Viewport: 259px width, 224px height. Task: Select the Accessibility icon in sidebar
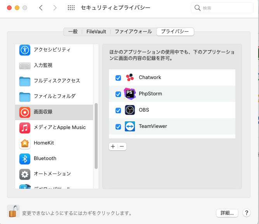[25, 50]
